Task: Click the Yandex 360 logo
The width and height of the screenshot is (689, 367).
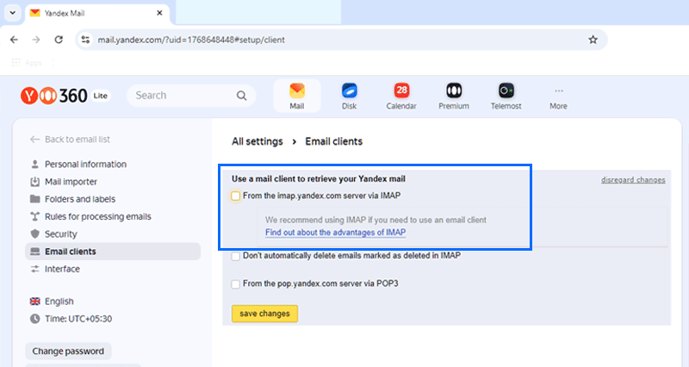Action: click(x=54, y=96)
